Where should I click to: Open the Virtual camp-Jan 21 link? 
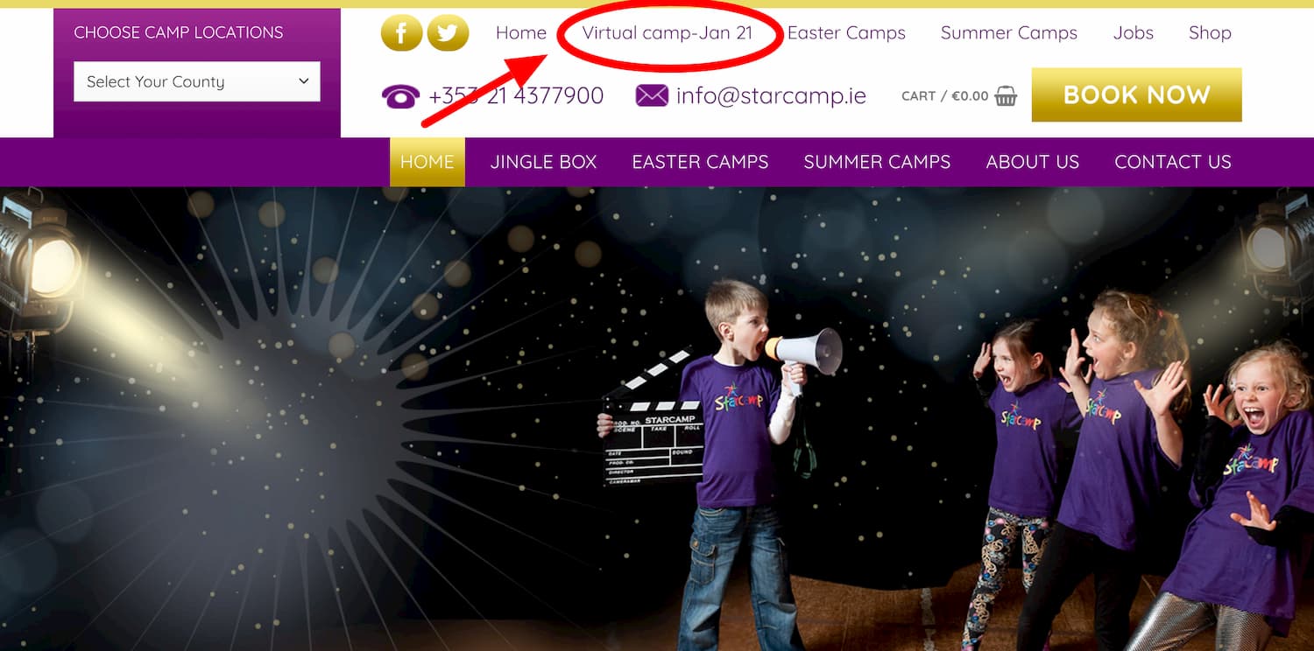tap(668, 33)
